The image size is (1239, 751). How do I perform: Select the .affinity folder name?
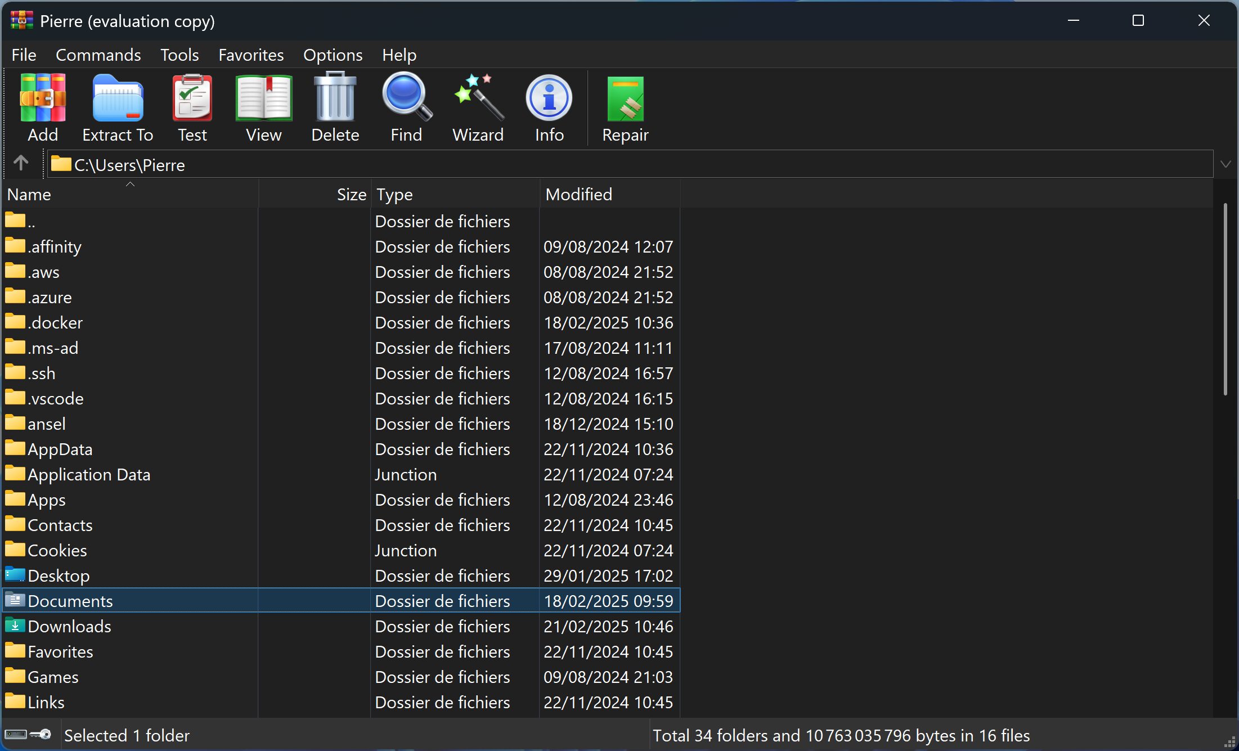(55, 246)
